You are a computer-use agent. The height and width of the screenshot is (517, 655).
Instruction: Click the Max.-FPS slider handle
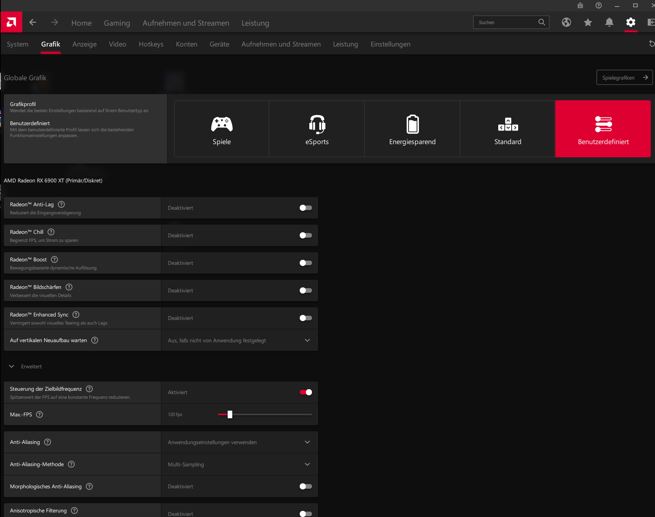pyautogui.click(x=230, y=414)
